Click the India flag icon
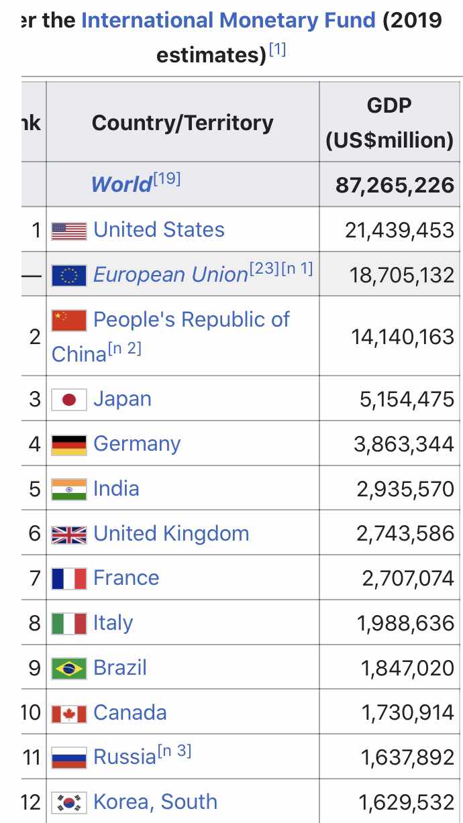Screen dimensions: 463x823 click(69, 489)
